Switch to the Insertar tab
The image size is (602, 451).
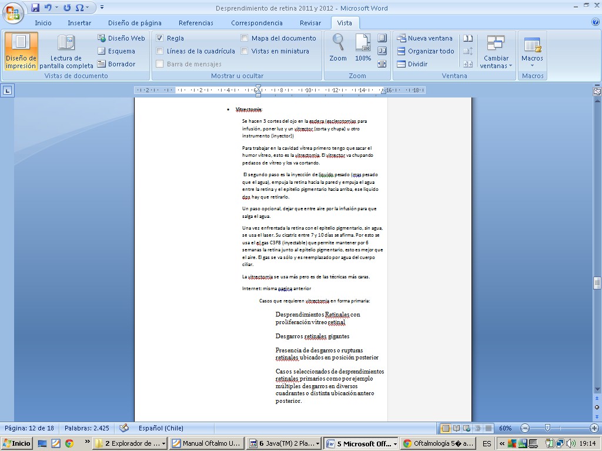tap(79, 23)
